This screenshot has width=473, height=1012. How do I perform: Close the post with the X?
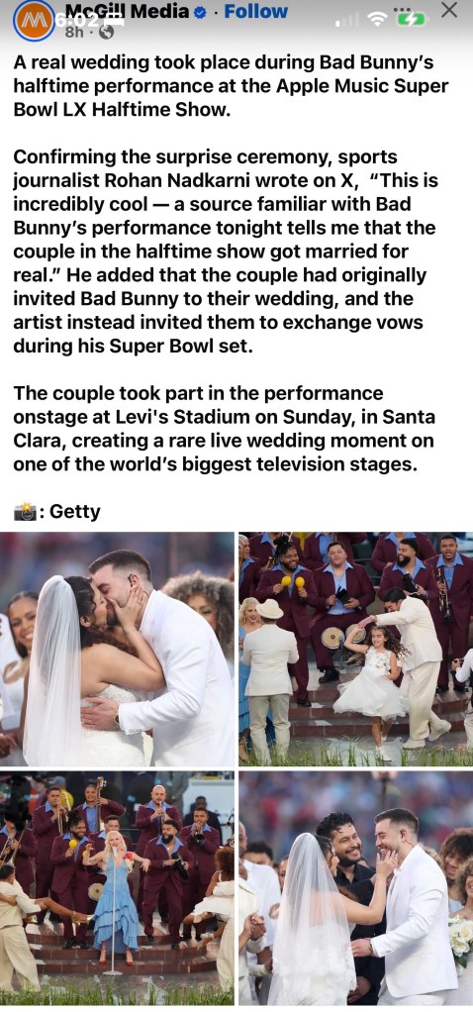[449, 10]
